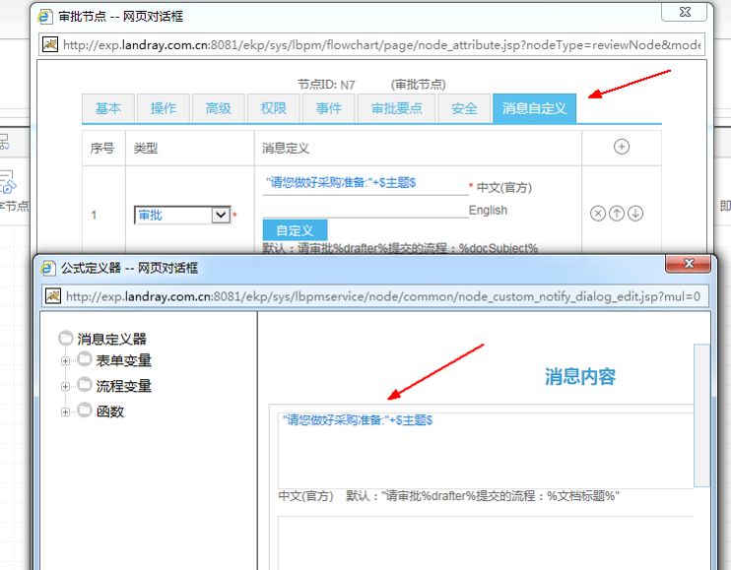
Task: Delete the message row with X icon
Action: 597,214
